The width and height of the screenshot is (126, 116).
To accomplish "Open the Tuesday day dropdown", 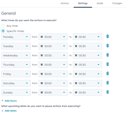I will [16, 46].
